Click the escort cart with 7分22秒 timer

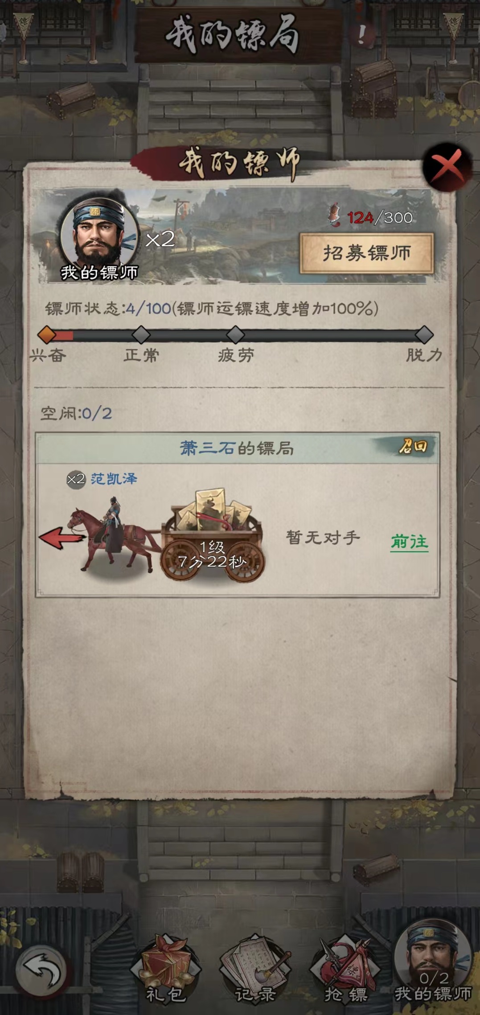tap(213, 535)
